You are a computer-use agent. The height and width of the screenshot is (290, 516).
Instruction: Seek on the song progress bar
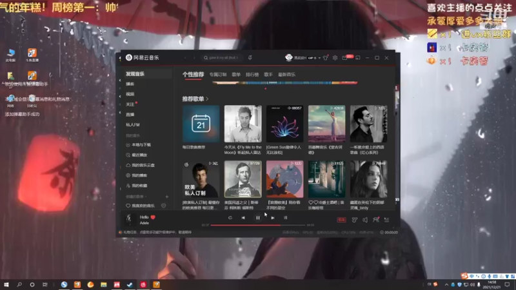click(258, 225)
